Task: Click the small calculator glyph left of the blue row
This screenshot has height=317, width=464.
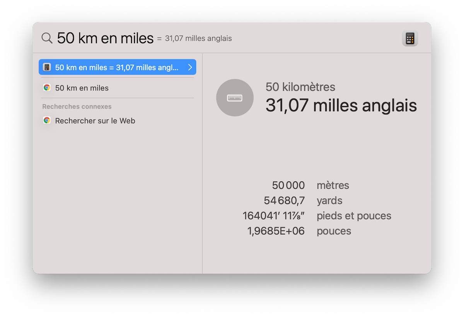Action: point(47,66)
